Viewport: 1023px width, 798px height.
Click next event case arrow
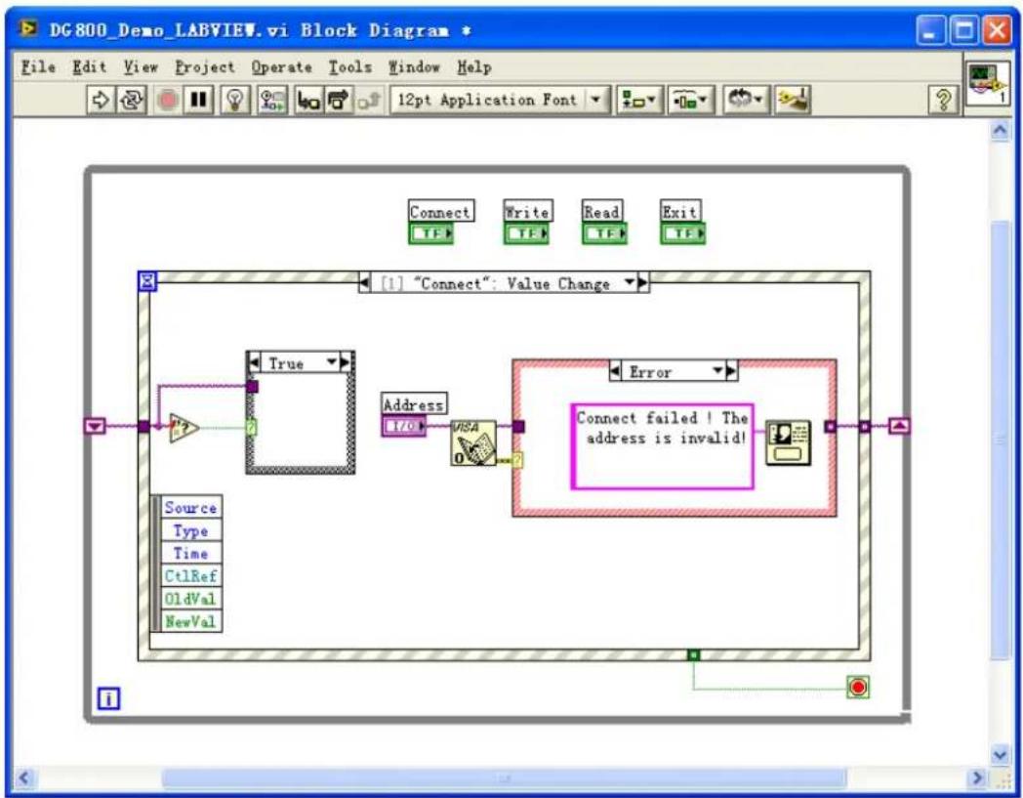coord(643,283)
